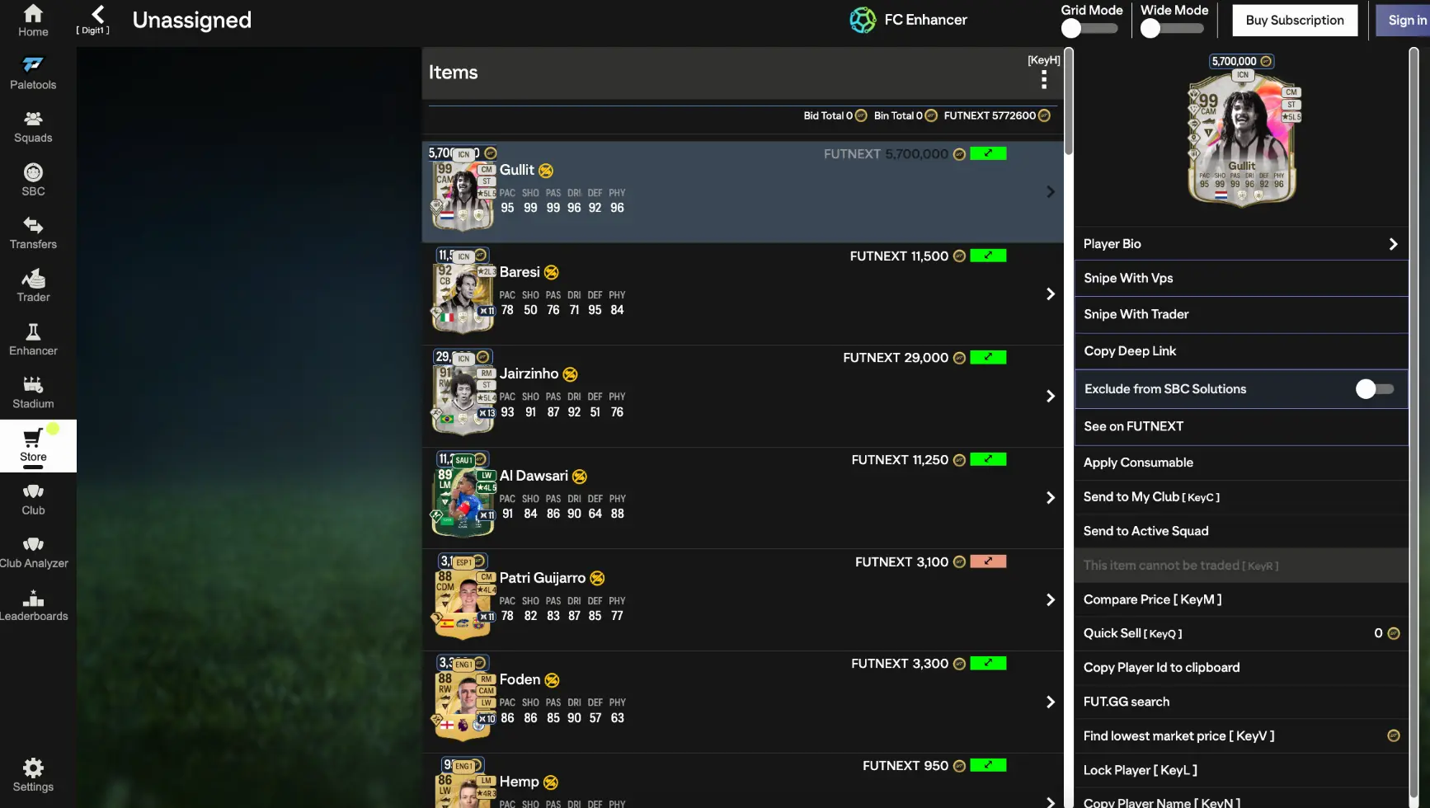
Task: Select Copy Player Id to clipboard
Action: click(x=1241, y=668)
